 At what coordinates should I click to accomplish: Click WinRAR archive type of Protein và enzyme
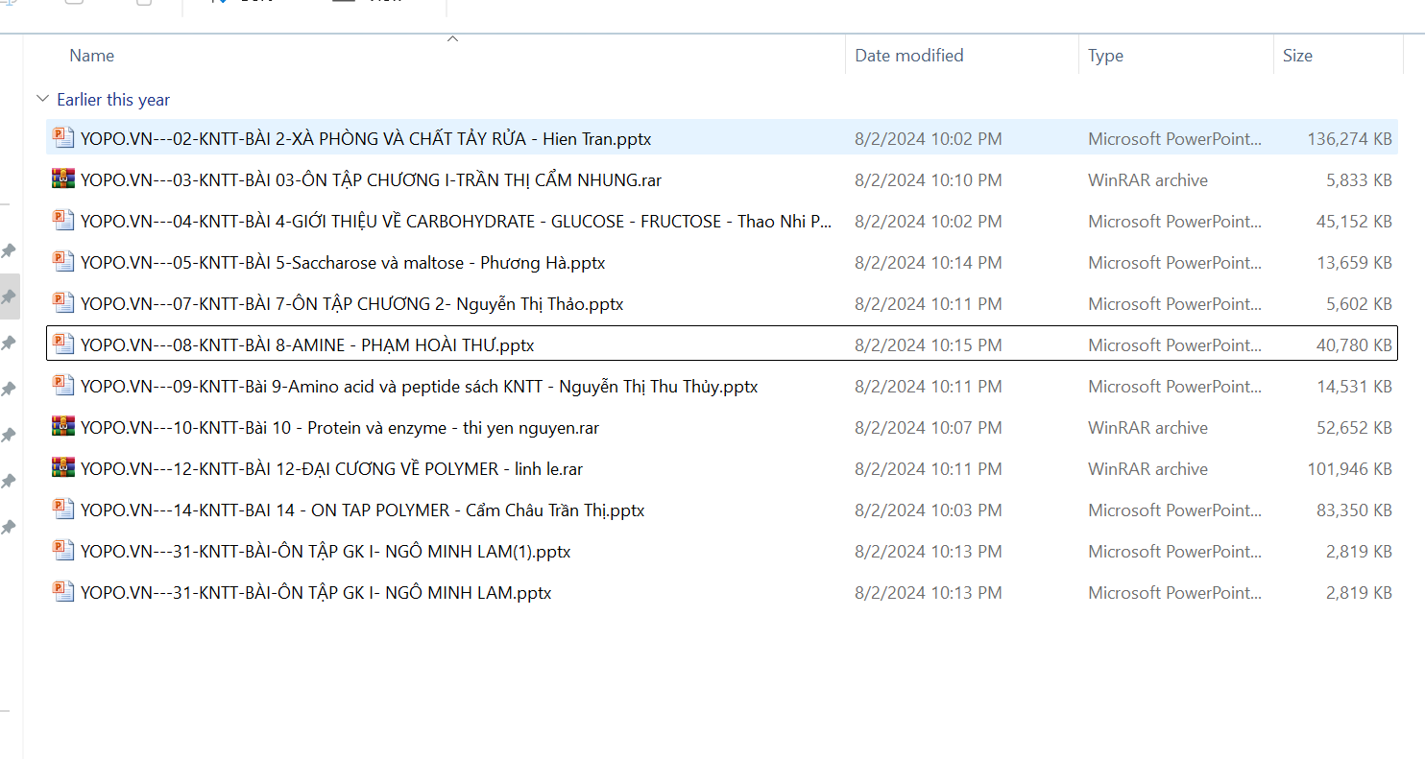[1147, 428]
